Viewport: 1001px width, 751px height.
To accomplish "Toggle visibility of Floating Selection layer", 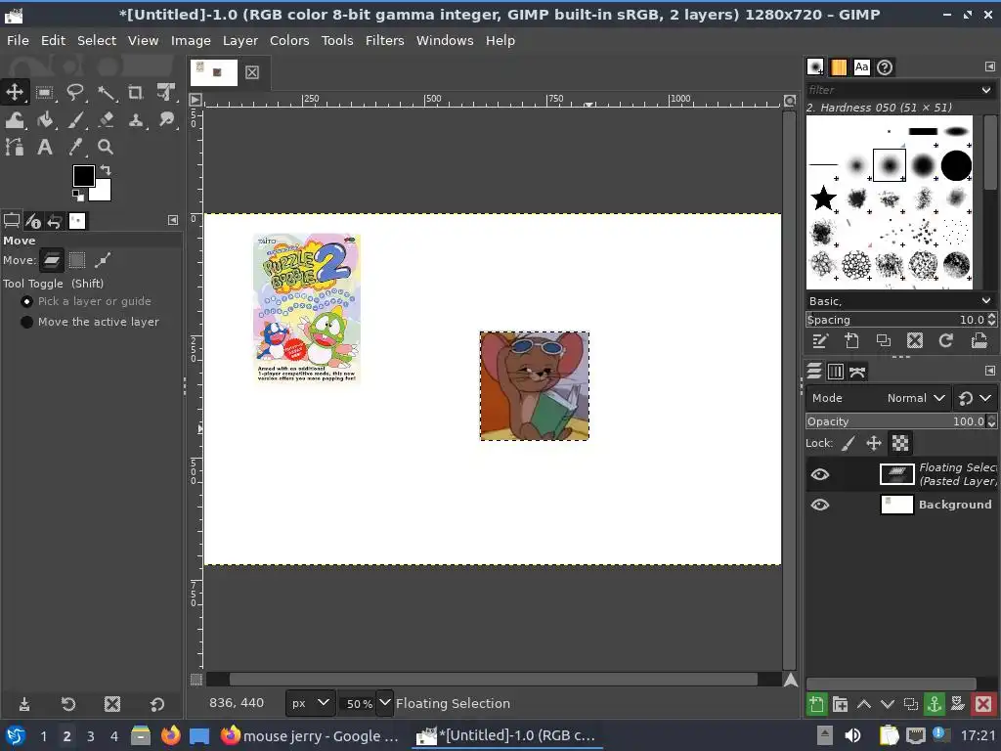I will point(820,474).
